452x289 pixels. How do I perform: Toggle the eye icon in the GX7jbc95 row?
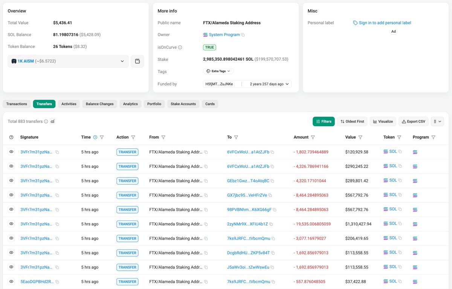(x=11, y=195)
